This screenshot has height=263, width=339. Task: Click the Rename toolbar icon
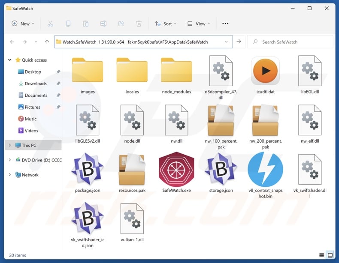(103, 24)
